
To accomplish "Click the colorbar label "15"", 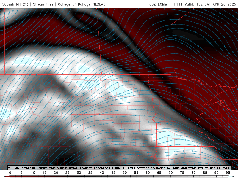I will click(44, 173).
